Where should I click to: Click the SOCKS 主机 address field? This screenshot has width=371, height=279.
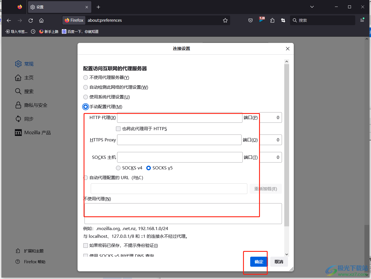(180, 157)
